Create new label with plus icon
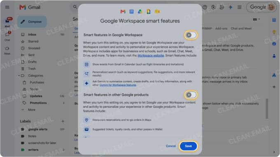This screenshot has height=157, width=280. pos(63,121)
